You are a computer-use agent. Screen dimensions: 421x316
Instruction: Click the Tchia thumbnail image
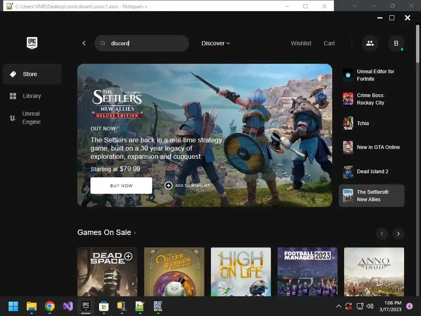pos(348,123)
